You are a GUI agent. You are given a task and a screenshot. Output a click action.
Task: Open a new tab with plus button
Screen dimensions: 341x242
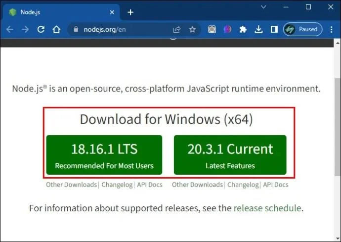click(x=130, y=12)
